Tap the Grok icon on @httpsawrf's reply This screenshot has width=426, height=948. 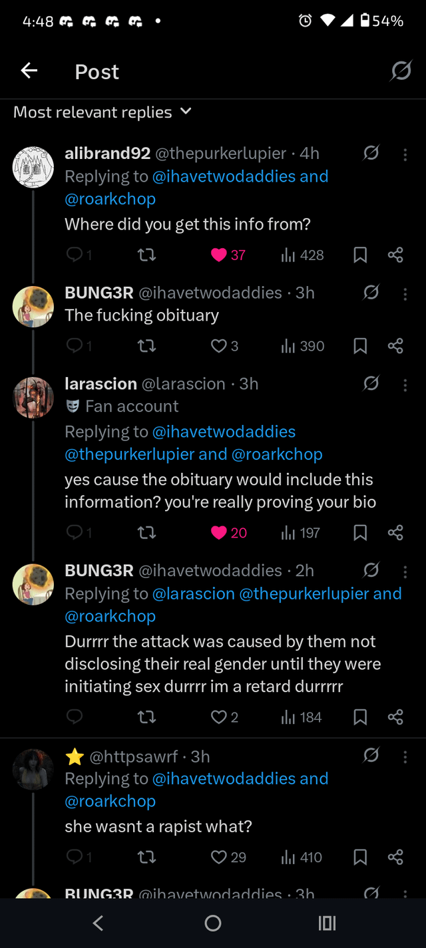pos(371,756)
